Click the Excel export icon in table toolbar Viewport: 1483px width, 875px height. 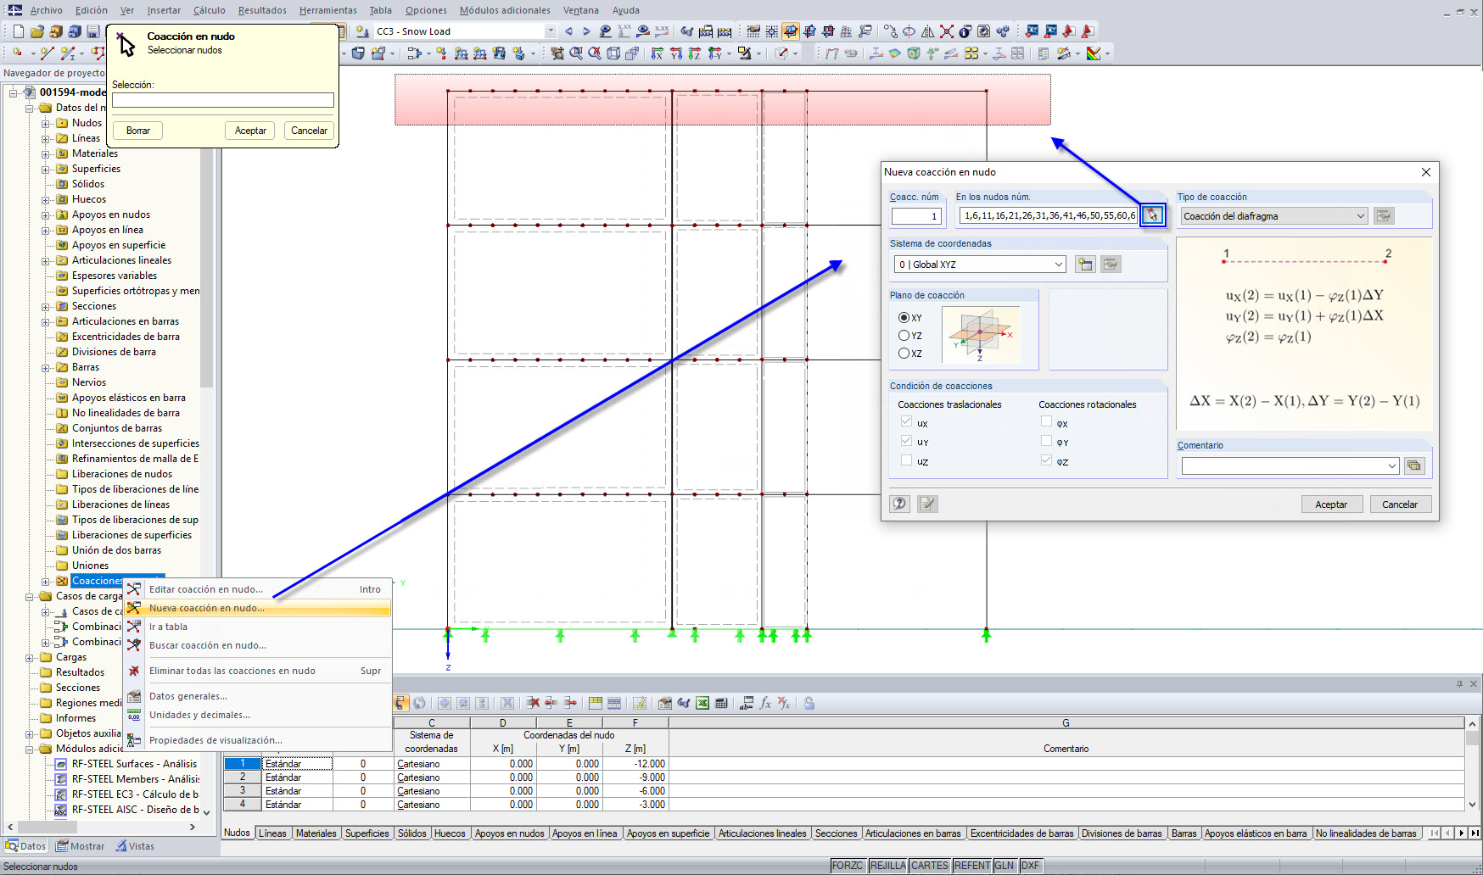702,703
